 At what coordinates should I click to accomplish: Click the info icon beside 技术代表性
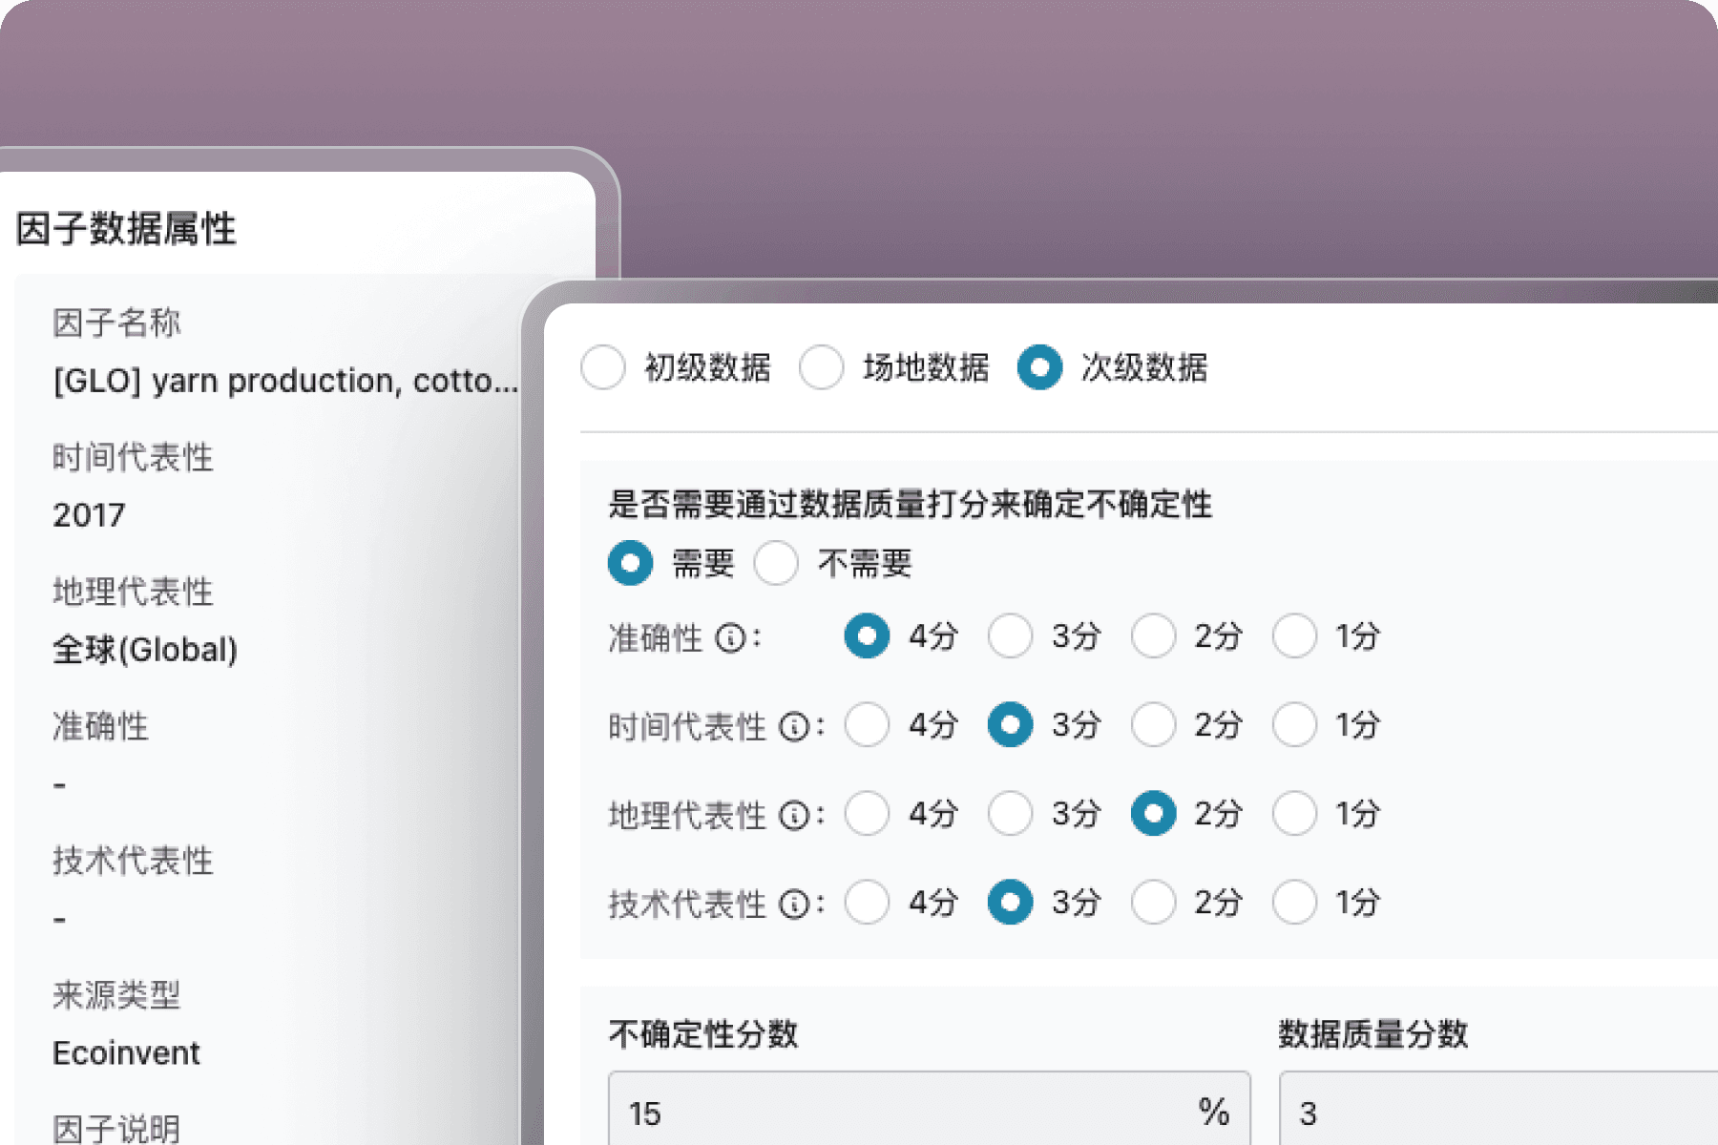pyautogui.click(x=795, y=903)
